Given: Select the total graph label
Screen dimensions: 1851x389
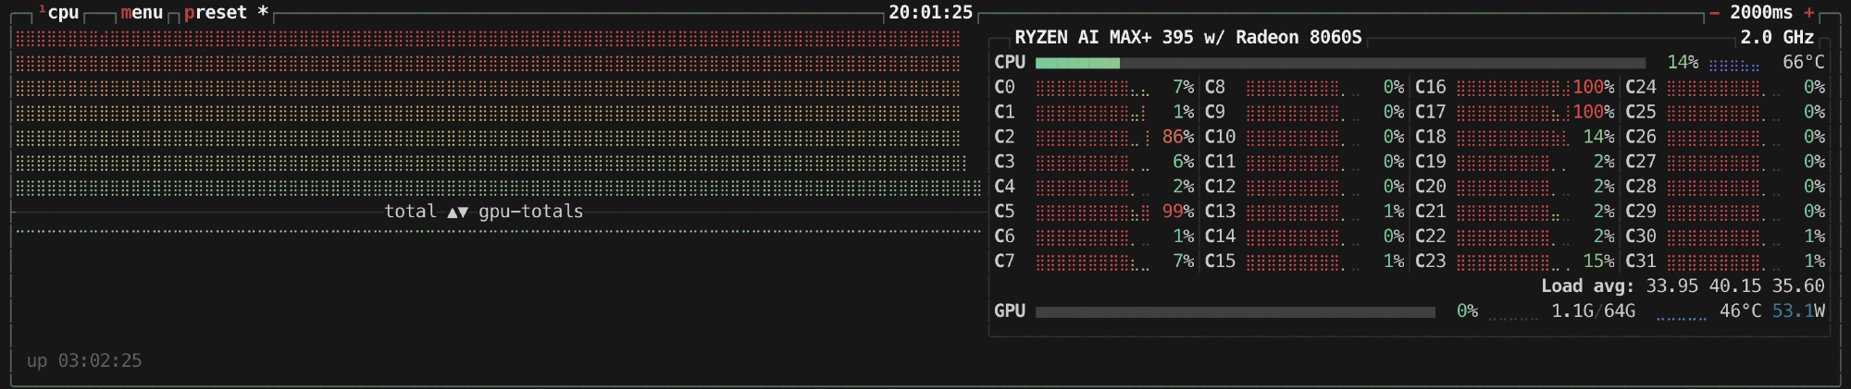Looking at the screenshot, I should [410, 212].
